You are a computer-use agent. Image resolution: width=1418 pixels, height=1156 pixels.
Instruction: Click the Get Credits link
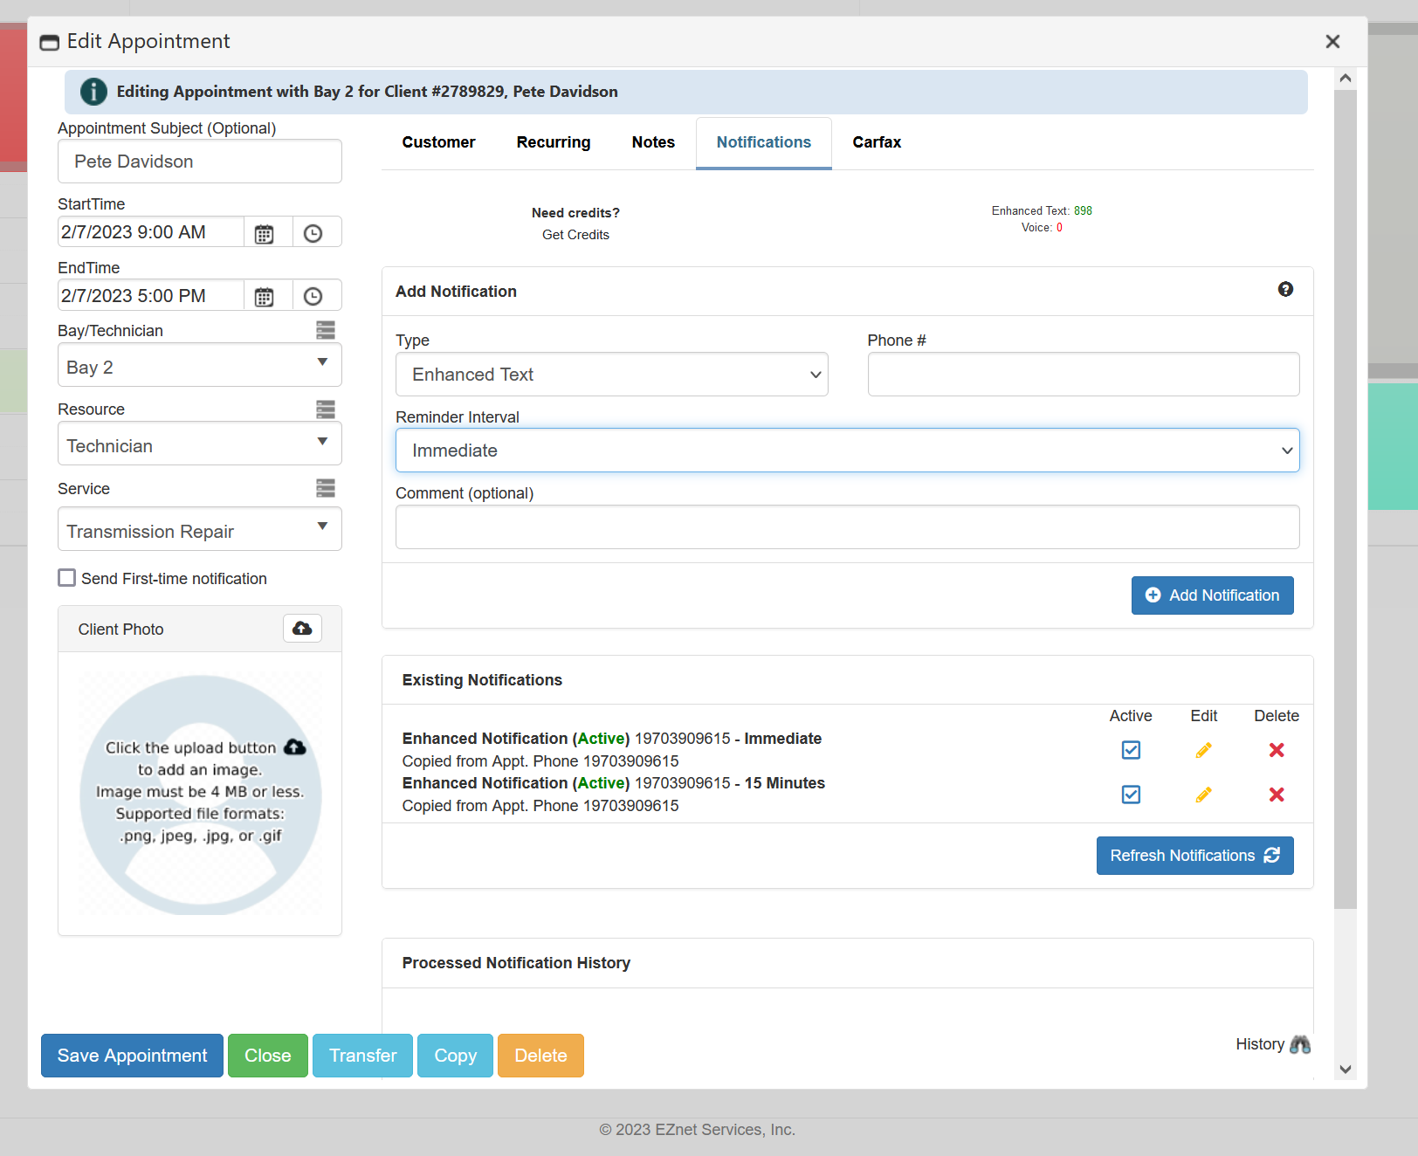[575, 234]
